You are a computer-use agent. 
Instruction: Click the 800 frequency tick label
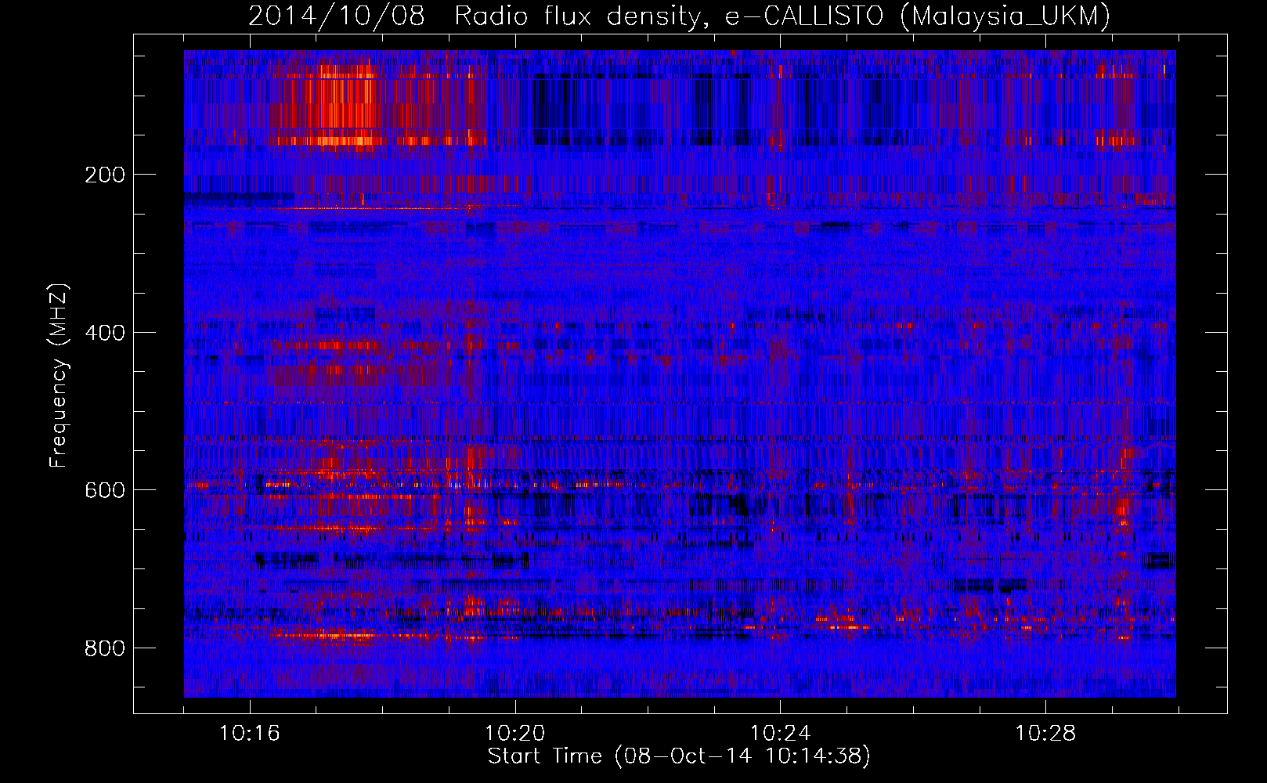tap(104, 648)
